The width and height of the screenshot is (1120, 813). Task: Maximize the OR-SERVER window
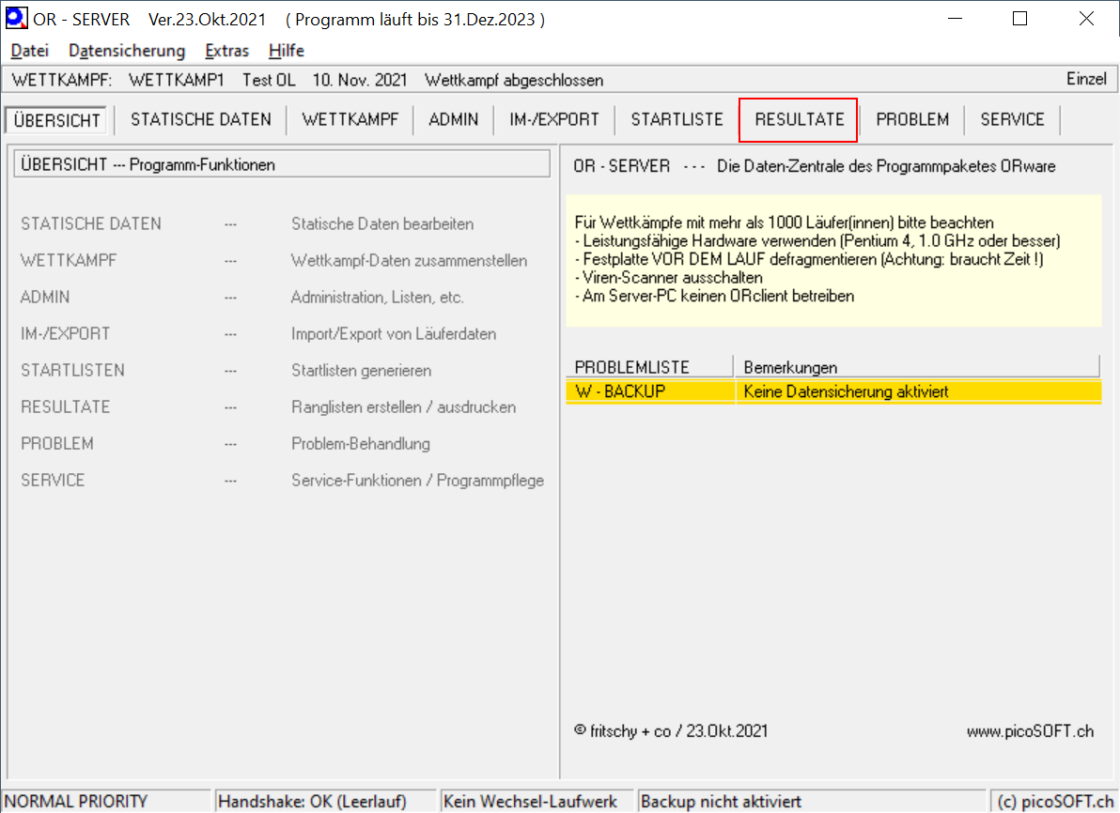pyautogui.click(x=1019, y=19)
